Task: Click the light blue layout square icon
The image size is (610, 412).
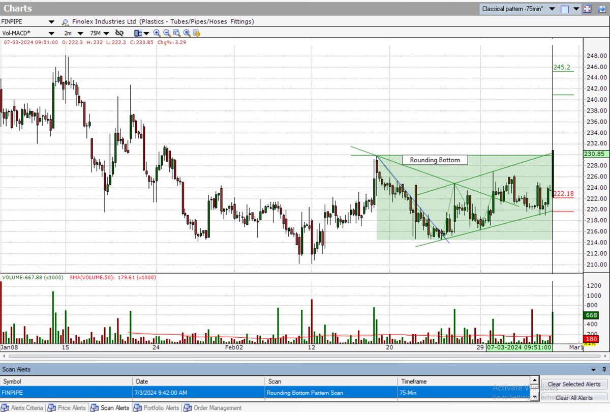Action: point(565,9)
